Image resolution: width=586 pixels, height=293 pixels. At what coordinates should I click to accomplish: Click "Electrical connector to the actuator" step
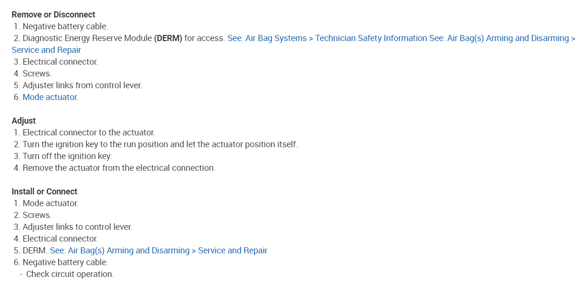[89, 133]
